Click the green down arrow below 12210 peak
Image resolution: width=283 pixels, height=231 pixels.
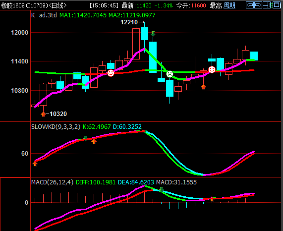153,34
